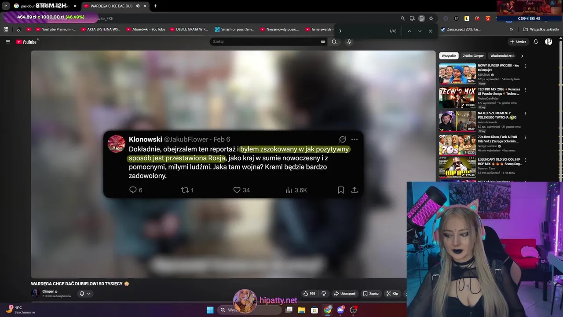The image size is (563, 317).
Task: Select the Źródło: Gimper filter chip
Action: (x=473, y=56)
